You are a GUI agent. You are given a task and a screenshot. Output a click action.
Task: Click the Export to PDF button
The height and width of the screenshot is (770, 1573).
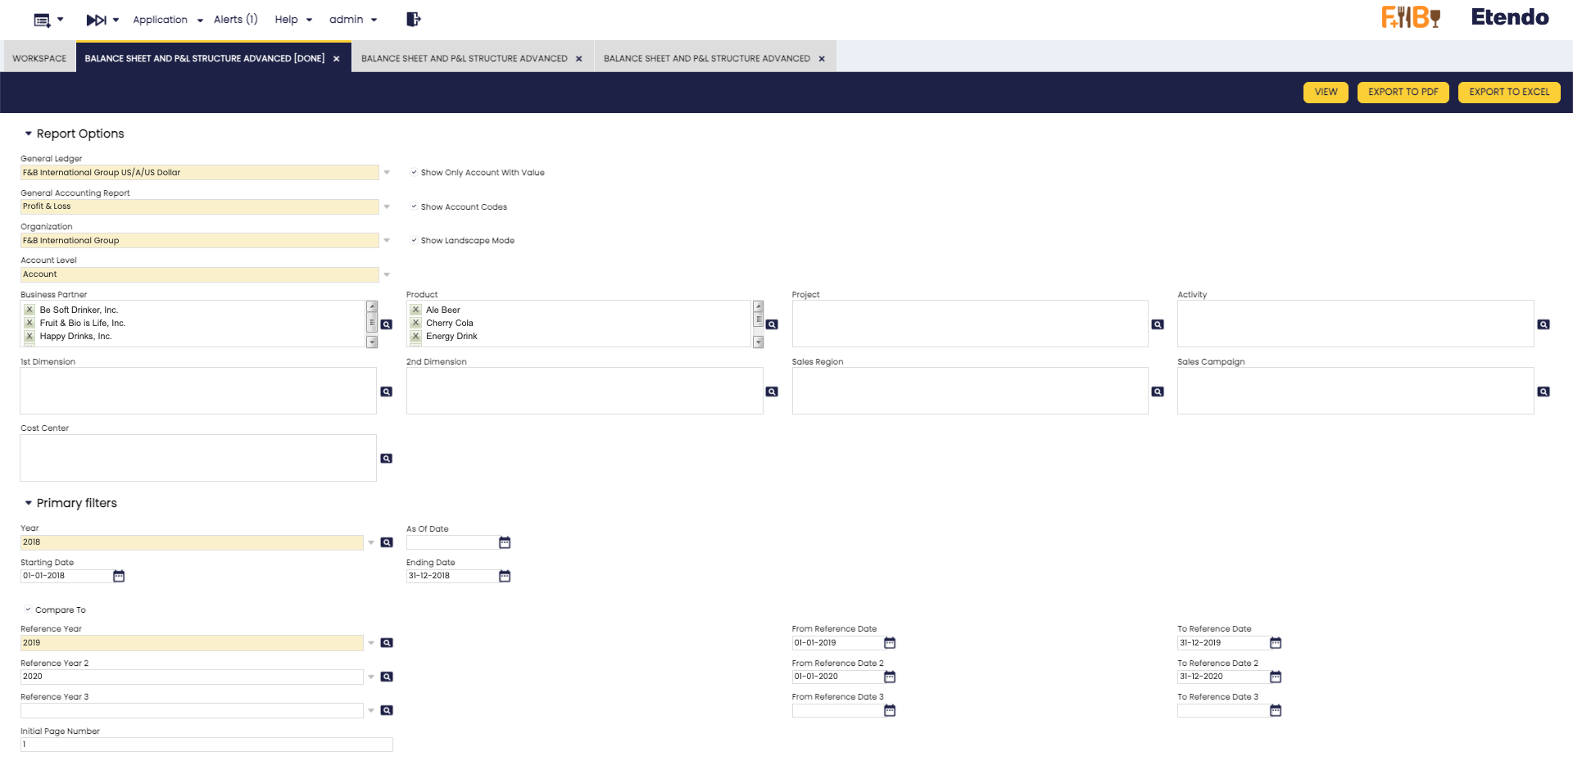pyautogui.click(x=1403, y=92)
